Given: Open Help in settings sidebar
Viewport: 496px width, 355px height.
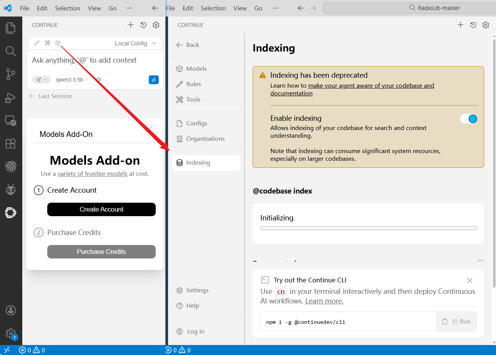Looking at the screenshot, I should 206,306.
